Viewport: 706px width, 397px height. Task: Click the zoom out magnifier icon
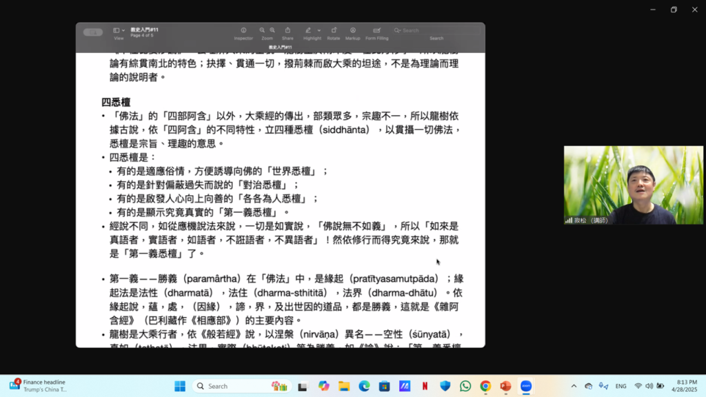(x=262, y=30)
